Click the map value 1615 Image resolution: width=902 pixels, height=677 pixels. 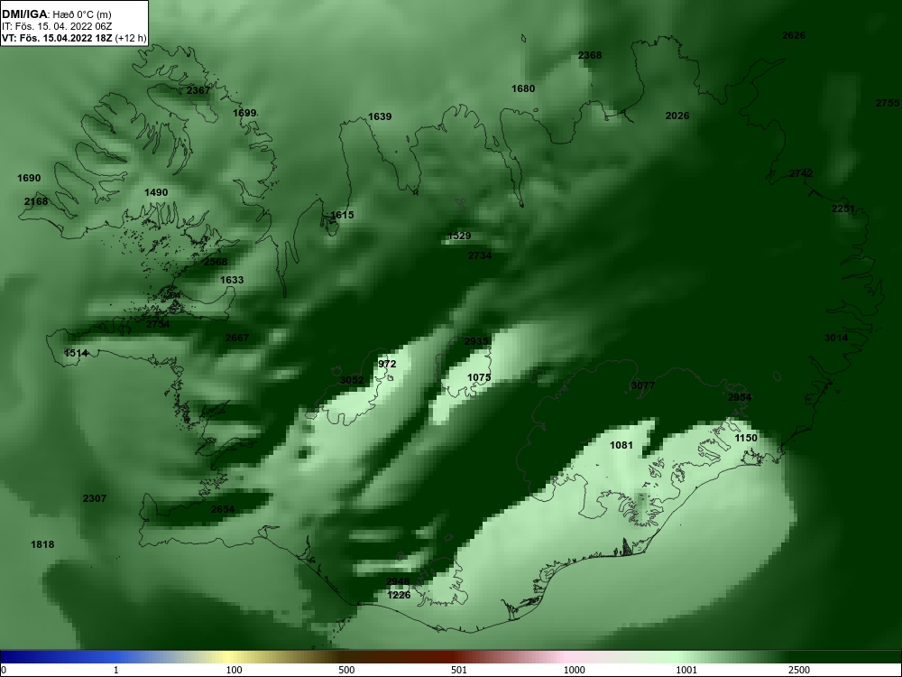point(342,215)
